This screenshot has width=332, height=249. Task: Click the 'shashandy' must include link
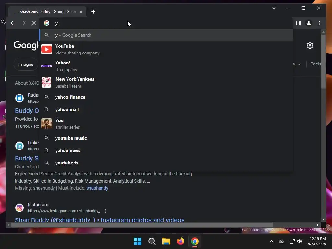[x=97, y=188]
